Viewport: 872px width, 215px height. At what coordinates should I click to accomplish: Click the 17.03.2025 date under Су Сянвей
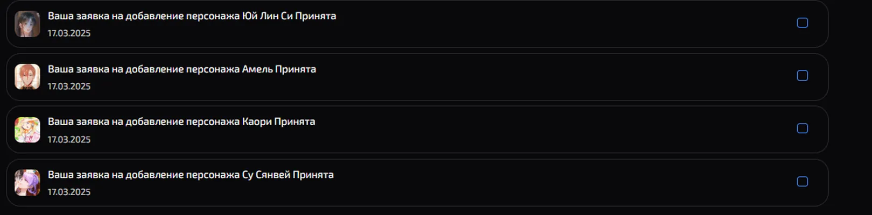[x=69, y=192]
